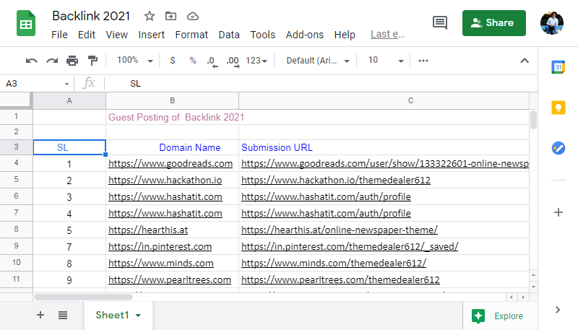
Task: Open the goodreads.com domain link
Action: click(171, 164)
